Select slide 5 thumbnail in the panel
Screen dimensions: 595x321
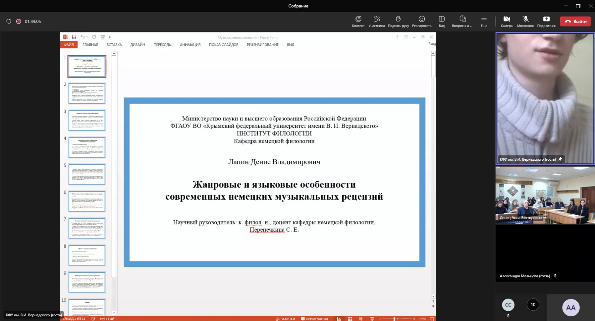[87, 174]
